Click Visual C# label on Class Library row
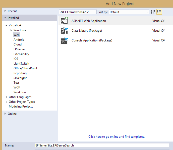The image size is (173, 150). point(158,31)
